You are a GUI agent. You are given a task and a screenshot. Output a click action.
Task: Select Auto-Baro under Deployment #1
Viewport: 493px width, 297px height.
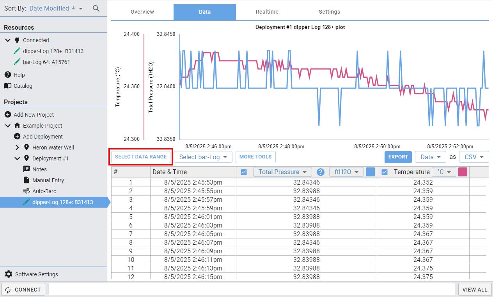click(x=44, y=191)
